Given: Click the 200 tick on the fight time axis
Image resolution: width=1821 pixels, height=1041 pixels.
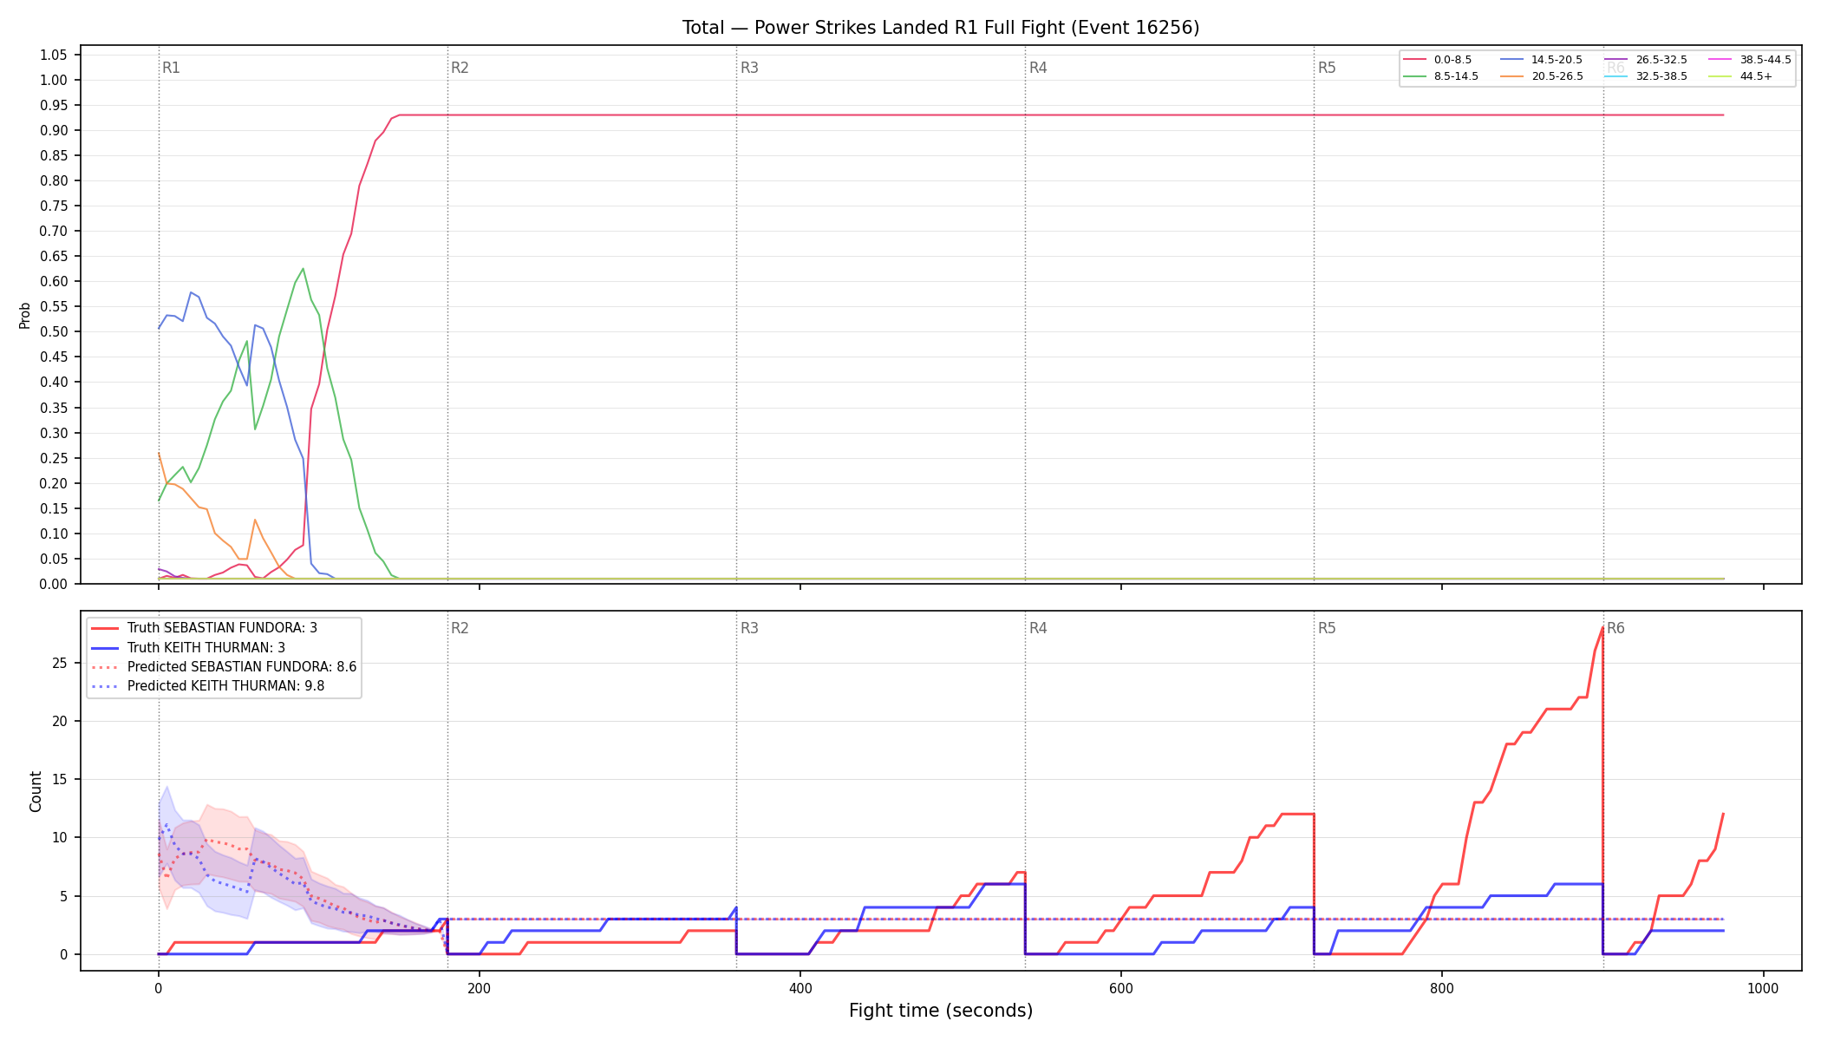Looking at the screenshot, I should [479, 988].
